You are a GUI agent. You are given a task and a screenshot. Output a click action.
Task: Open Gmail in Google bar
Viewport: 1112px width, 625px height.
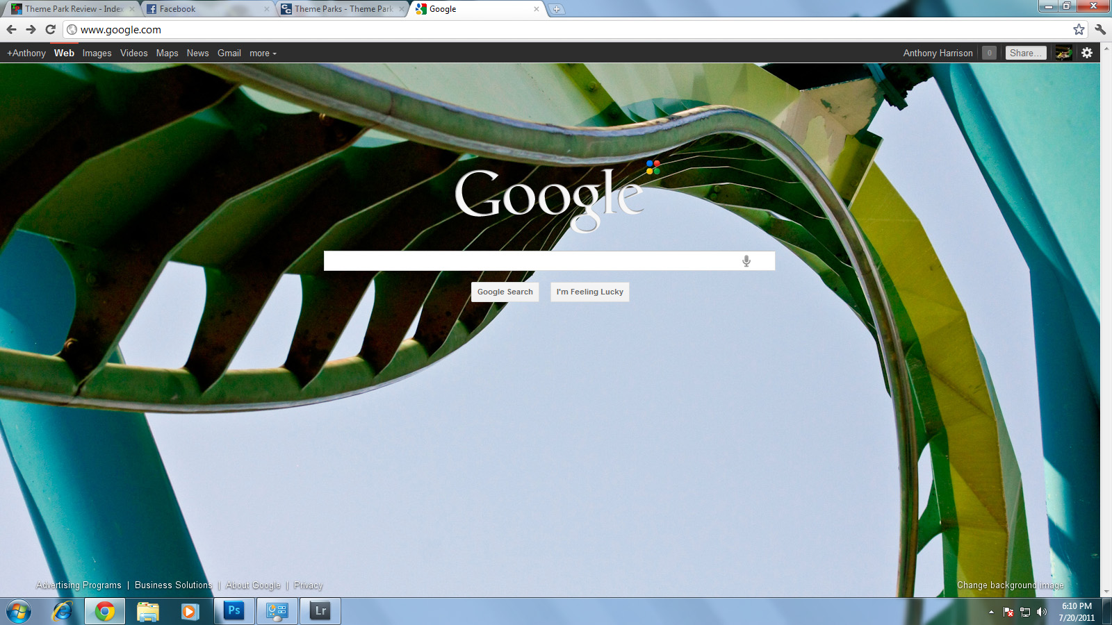coord(229,53)
